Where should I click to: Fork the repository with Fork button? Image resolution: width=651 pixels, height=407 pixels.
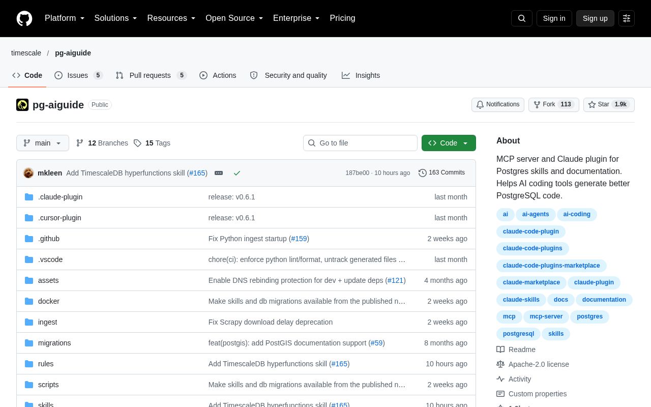[x=554, y=105]
